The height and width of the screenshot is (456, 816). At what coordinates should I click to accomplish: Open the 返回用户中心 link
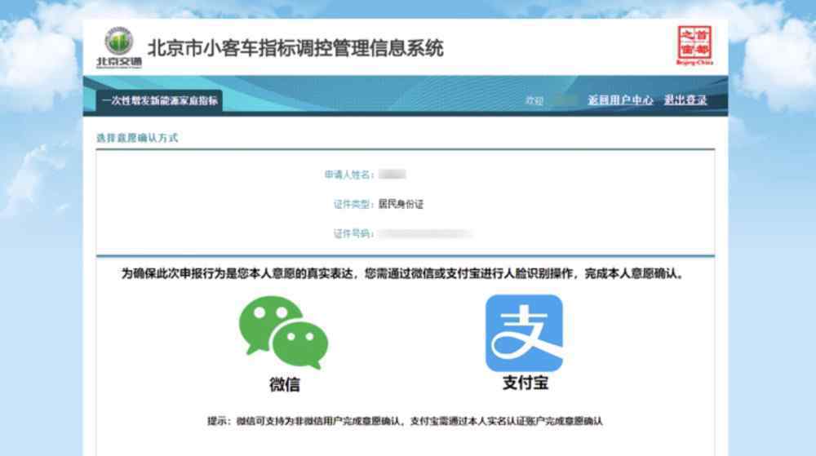[620, 100]
